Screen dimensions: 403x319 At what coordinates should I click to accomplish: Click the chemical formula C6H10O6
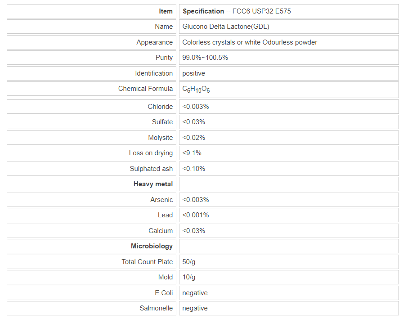196,89
